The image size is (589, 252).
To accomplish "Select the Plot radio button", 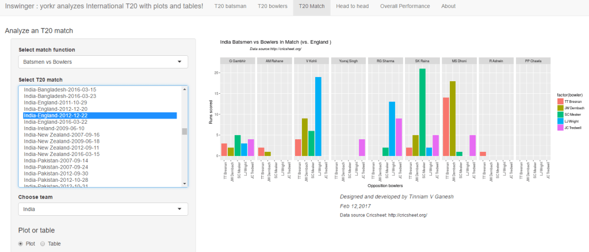I will click(21, 243).
